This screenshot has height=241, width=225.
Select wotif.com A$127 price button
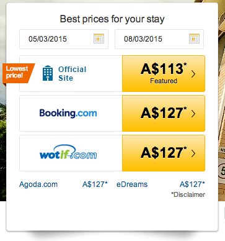(164, 153)
